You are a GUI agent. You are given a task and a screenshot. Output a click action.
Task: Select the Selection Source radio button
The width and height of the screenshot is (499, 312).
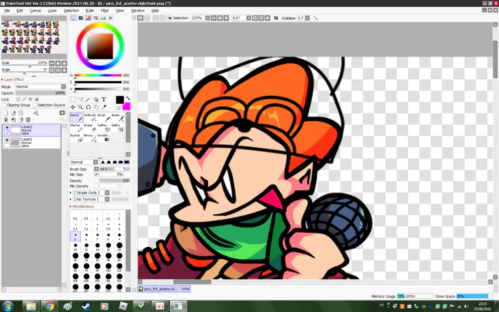coord(35,105)
